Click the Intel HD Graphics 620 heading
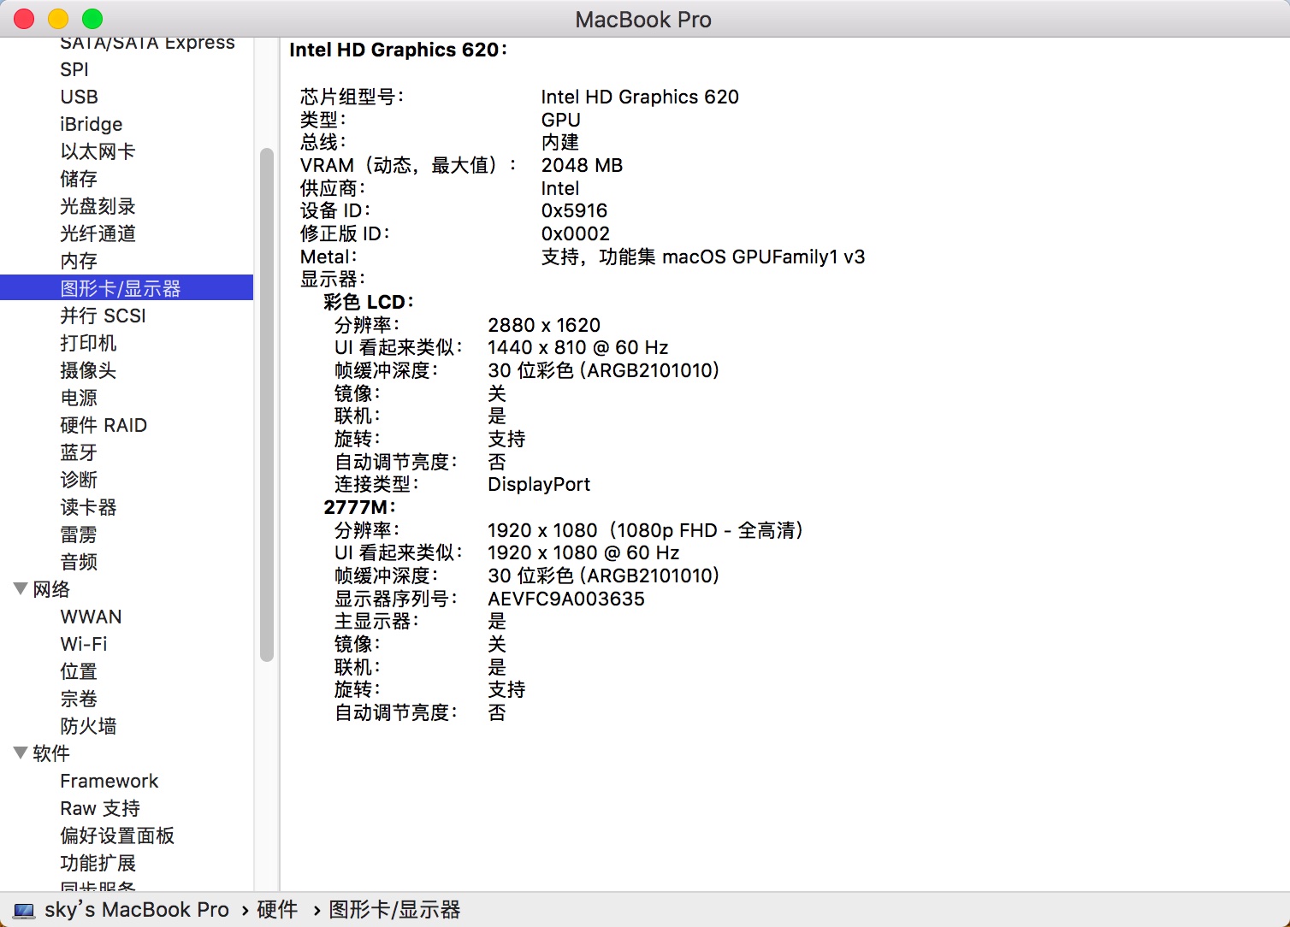Image resolution: width=1290 pixels, height=927 pixels. click(398, 50)
